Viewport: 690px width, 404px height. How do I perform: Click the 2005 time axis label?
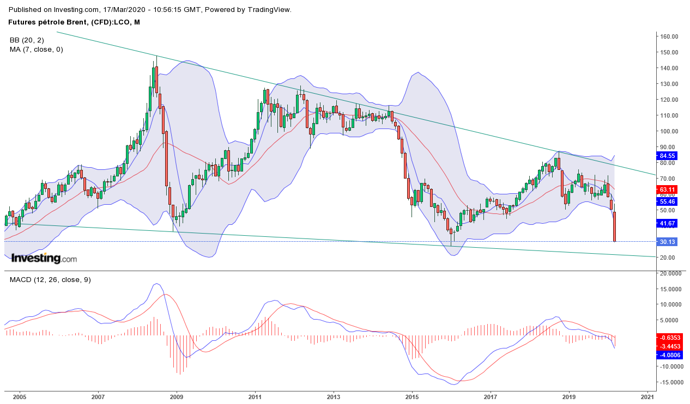click(19, 397)
